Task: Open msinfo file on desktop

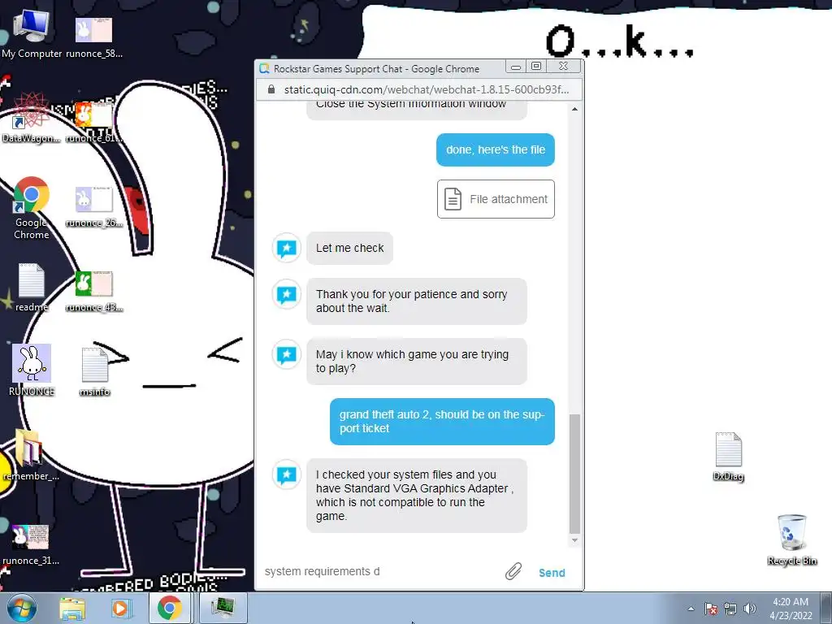Action: click(94, 371)
